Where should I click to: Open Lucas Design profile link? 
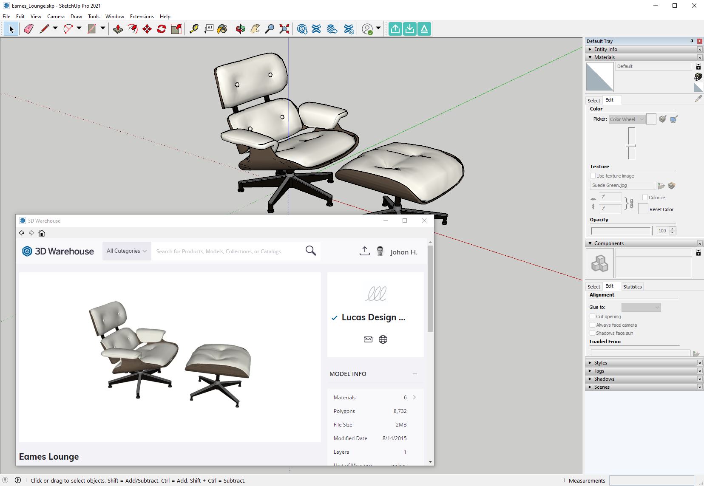pyautogui.click(x=373, y=317)
